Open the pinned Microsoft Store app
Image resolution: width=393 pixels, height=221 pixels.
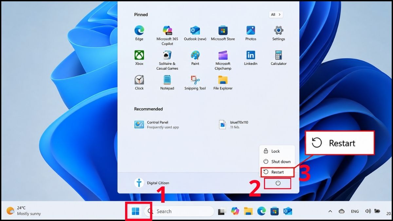pos(223,33)
